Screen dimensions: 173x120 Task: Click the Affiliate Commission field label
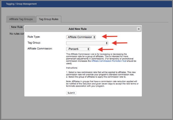point(40,48)
